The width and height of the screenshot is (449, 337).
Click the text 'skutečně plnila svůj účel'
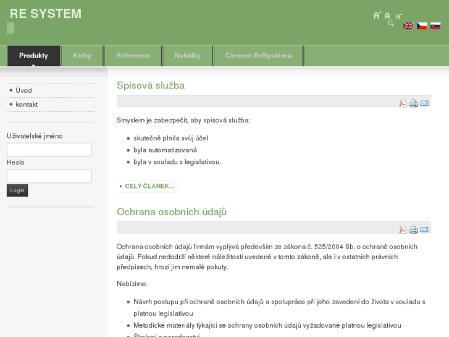170,139
